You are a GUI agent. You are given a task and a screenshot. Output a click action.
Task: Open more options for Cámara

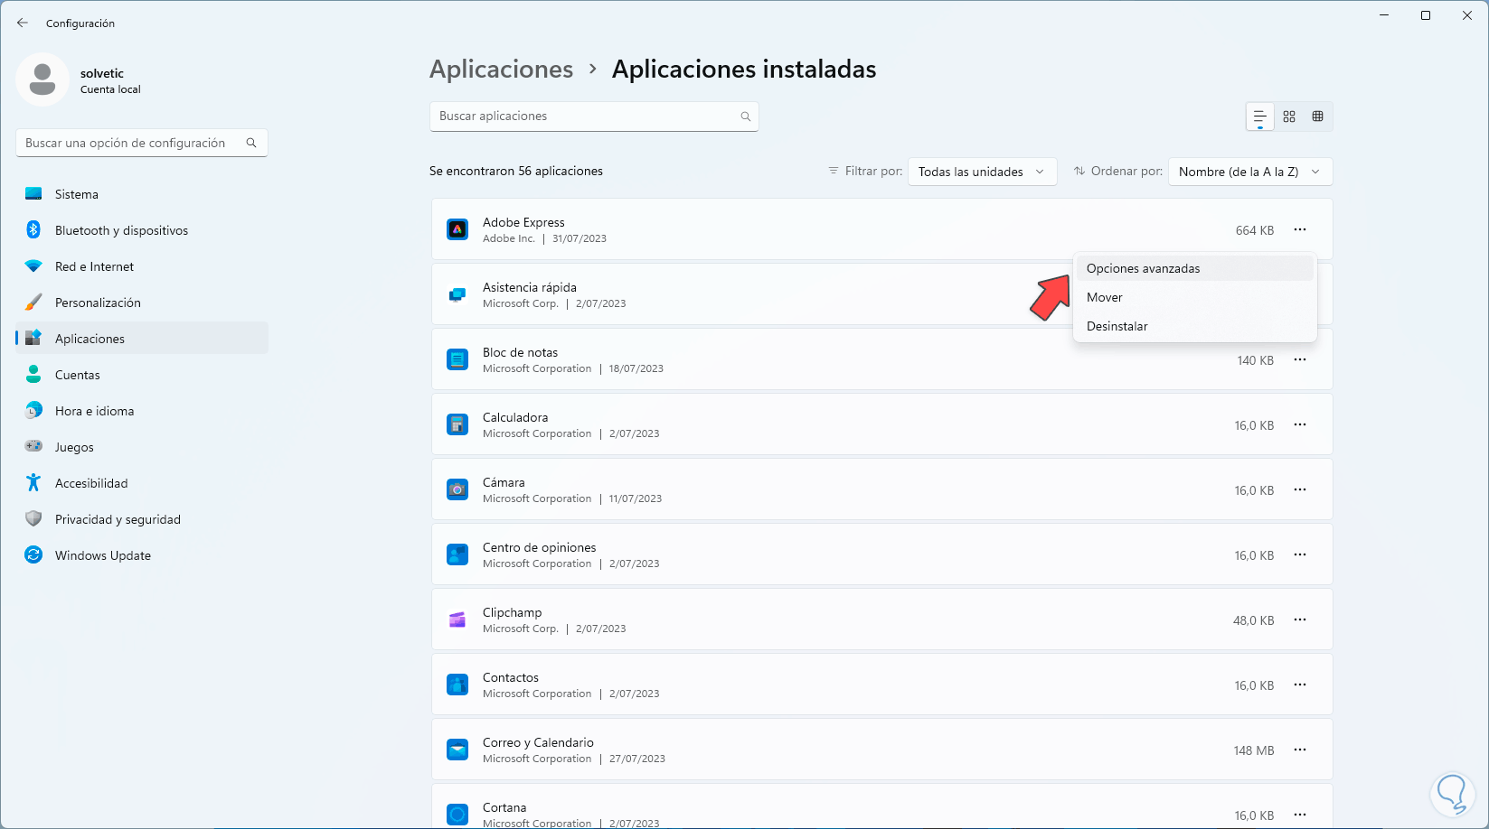(1300, 490)
